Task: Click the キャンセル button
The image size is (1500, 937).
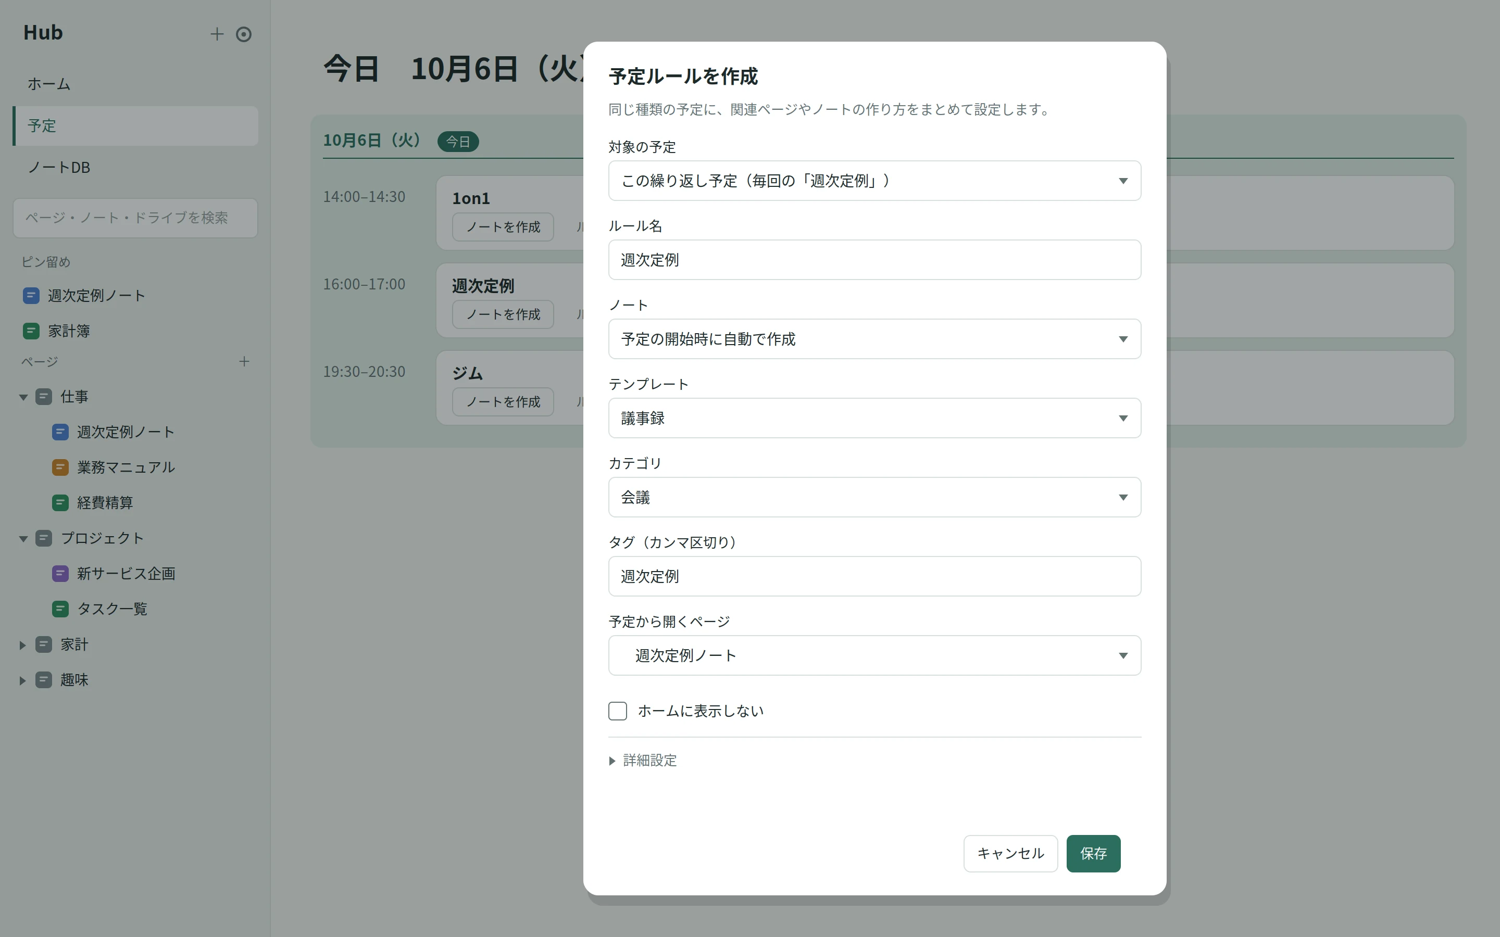Action: [x=1010, y=853]
